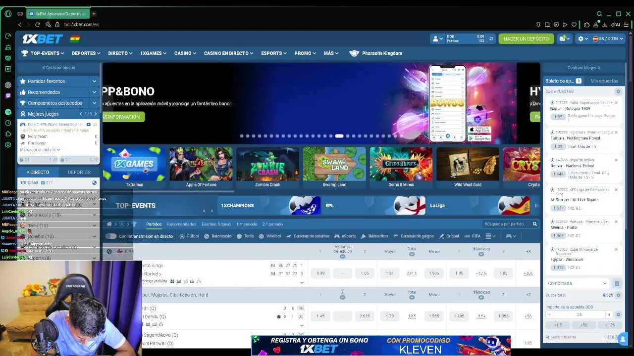Expand Total dropdown in NBA header
634x356 pixels.
(x=412, y=254)
